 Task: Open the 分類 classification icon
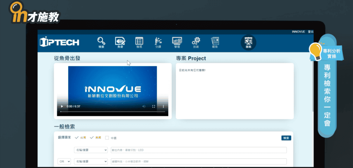click(158, 42)
